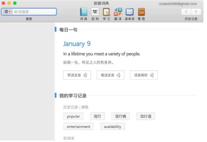Open the 百科 Wikipedia toolbar icon
207x142 pixels.
coord(95,12)
